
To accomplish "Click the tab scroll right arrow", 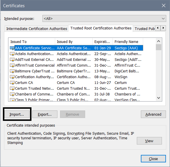I will [x=163, y=28].
